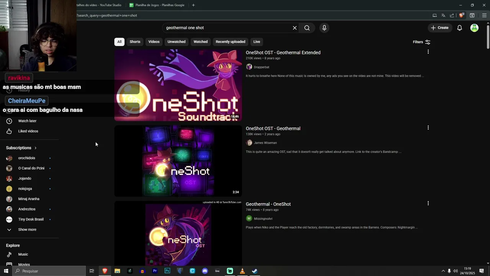Screen dimensions: 490x276
Task: Open Photoshop from the taskbar
Action: (x=167, y=271)
